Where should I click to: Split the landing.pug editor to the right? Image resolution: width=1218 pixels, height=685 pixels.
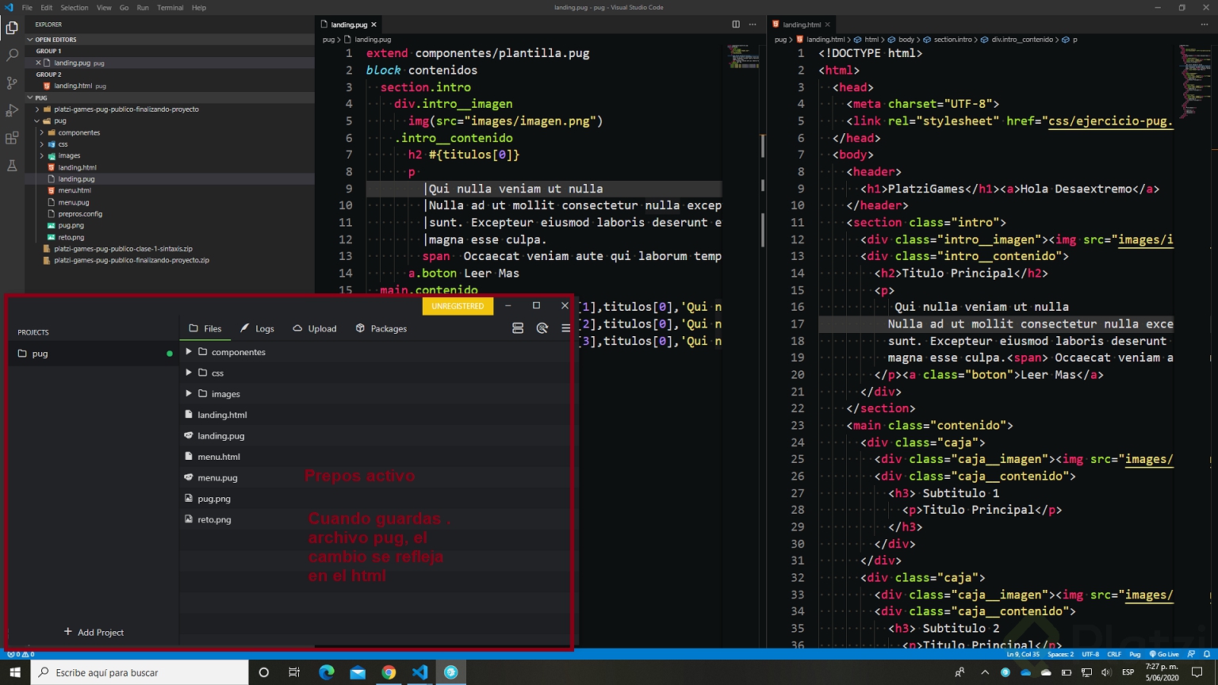coord(736,25)
